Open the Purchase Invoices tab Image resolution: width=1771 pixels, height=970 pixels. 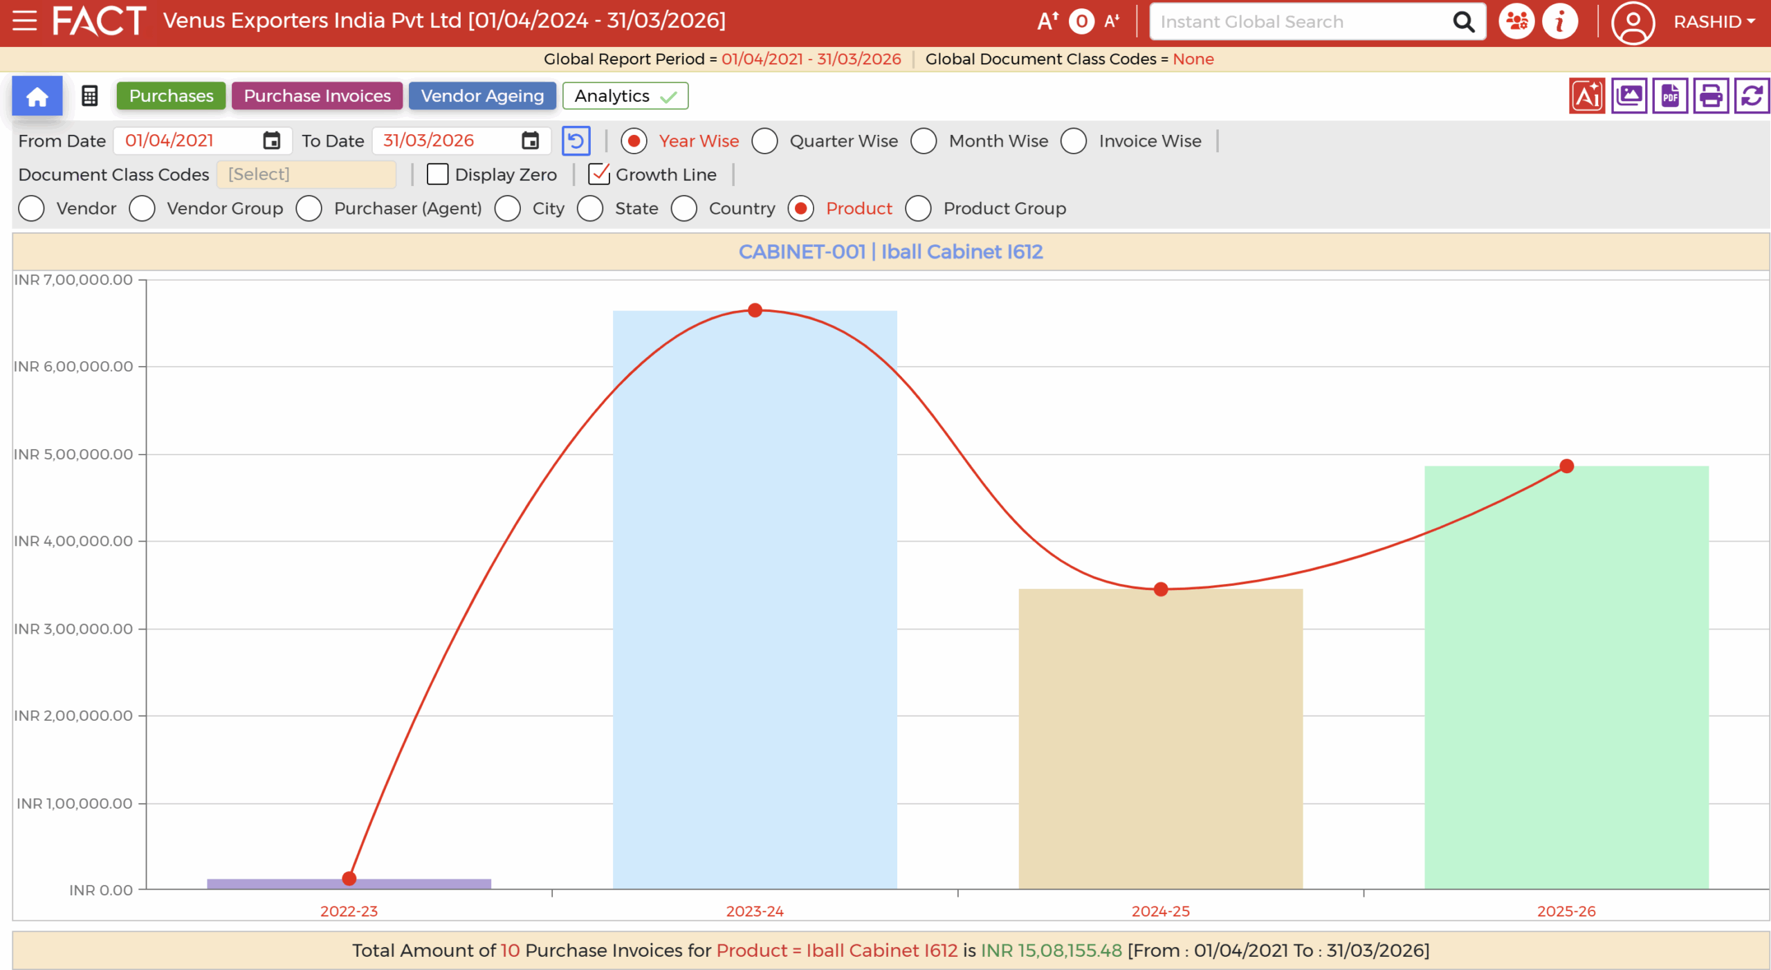[x=317, y=95]
